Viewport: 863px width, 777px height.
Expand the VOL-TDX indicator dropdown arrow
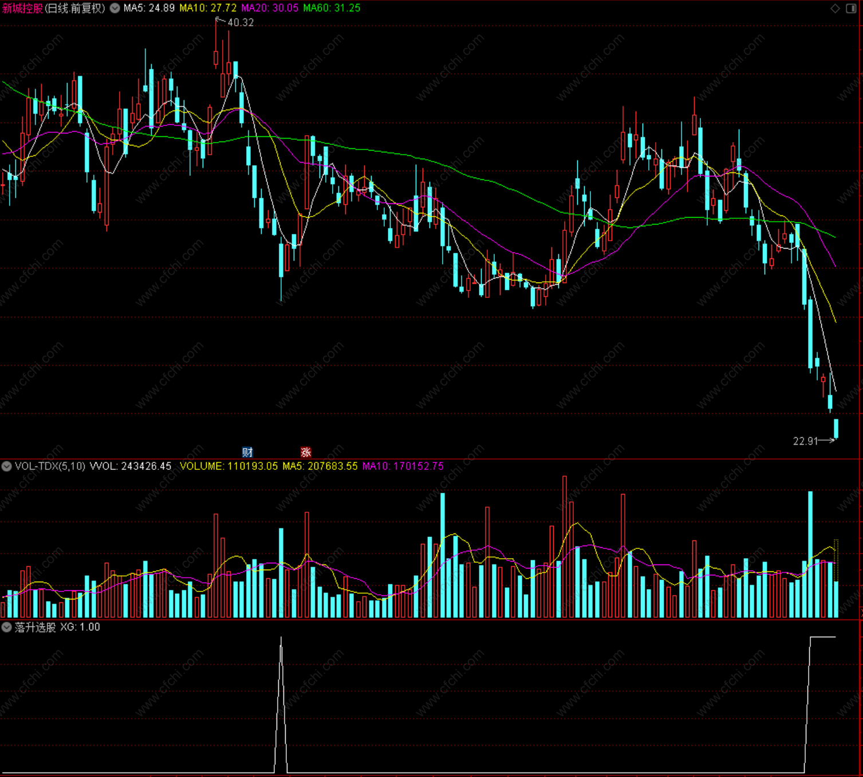pos(7,466)
